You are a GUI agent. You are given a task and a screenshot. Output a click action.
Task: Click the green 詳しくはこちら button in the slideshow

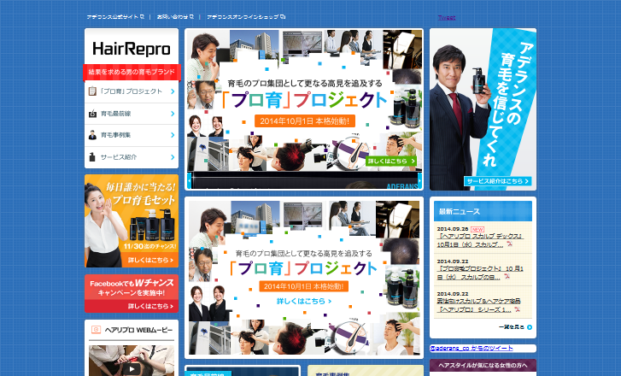pyautogui.click(x=391, y=161)
